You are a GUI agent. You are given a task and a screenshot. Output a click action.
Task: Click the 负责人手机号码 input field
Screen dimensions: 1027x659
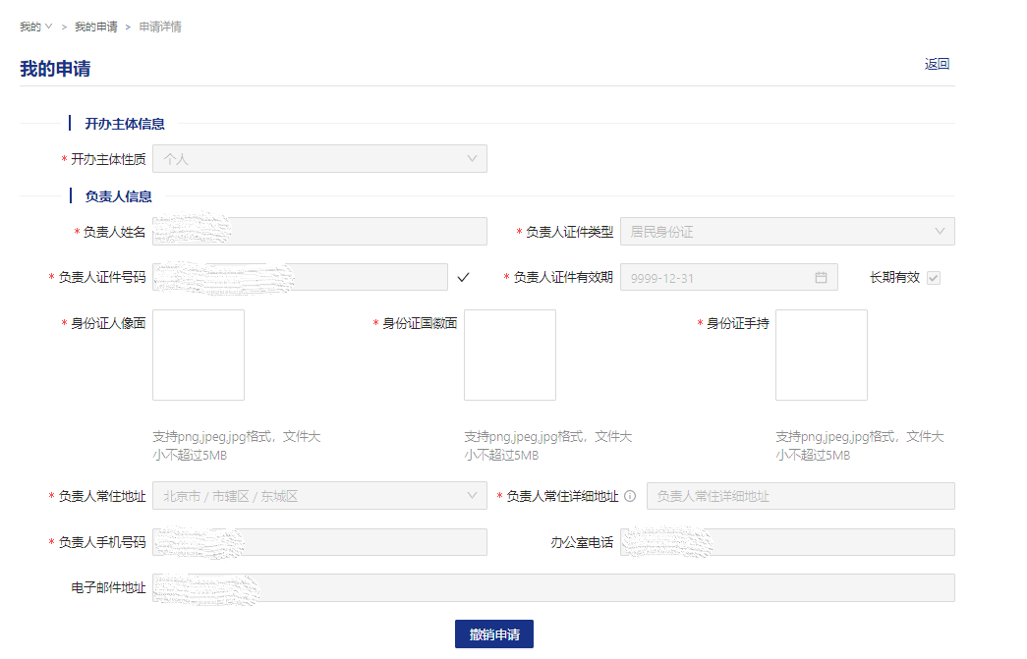(x=319, y=542)
